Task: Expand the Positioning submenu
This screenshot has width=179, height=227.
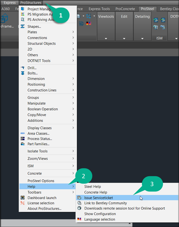Action: pyautogui.click(x=48, y=84)
